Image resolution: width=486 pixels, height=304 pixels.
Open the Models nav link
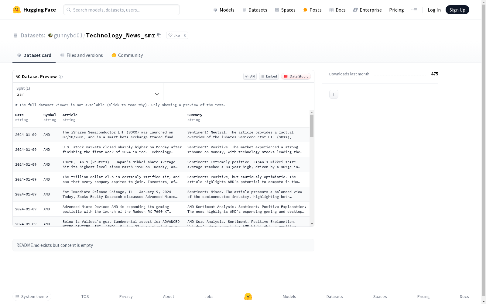click(224, 10)
